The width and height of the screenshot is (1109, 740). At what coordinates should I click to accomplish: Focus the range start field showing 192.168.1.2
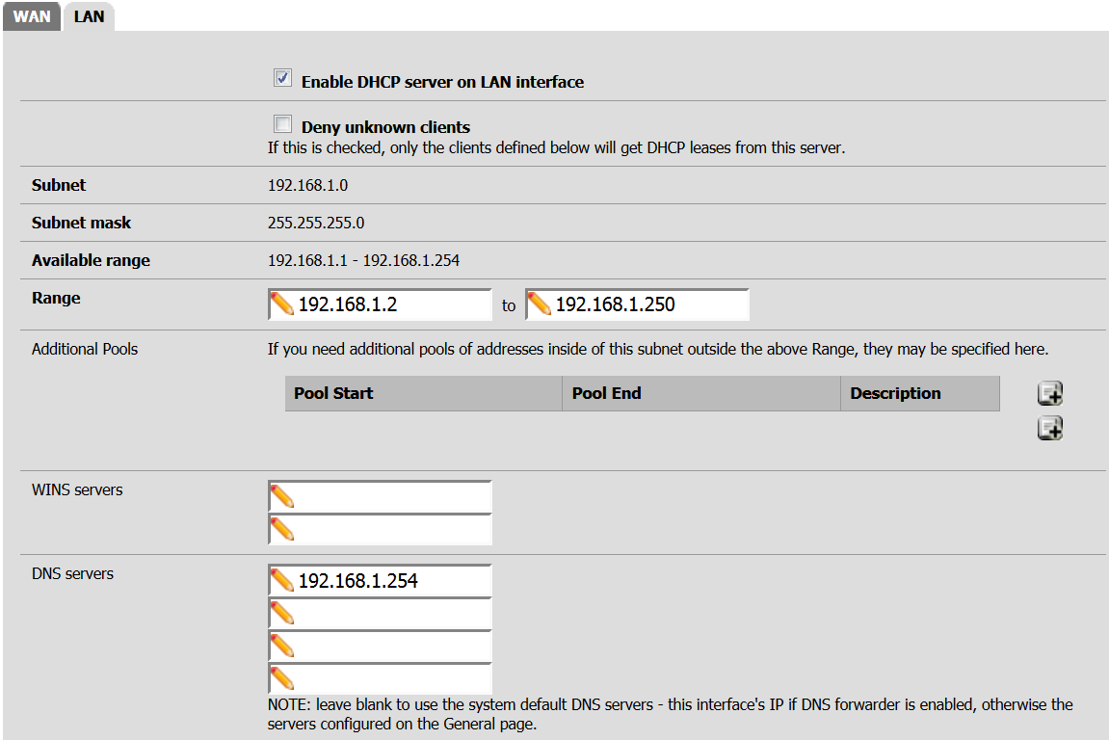pyautogui.click(x=391, y=305)
